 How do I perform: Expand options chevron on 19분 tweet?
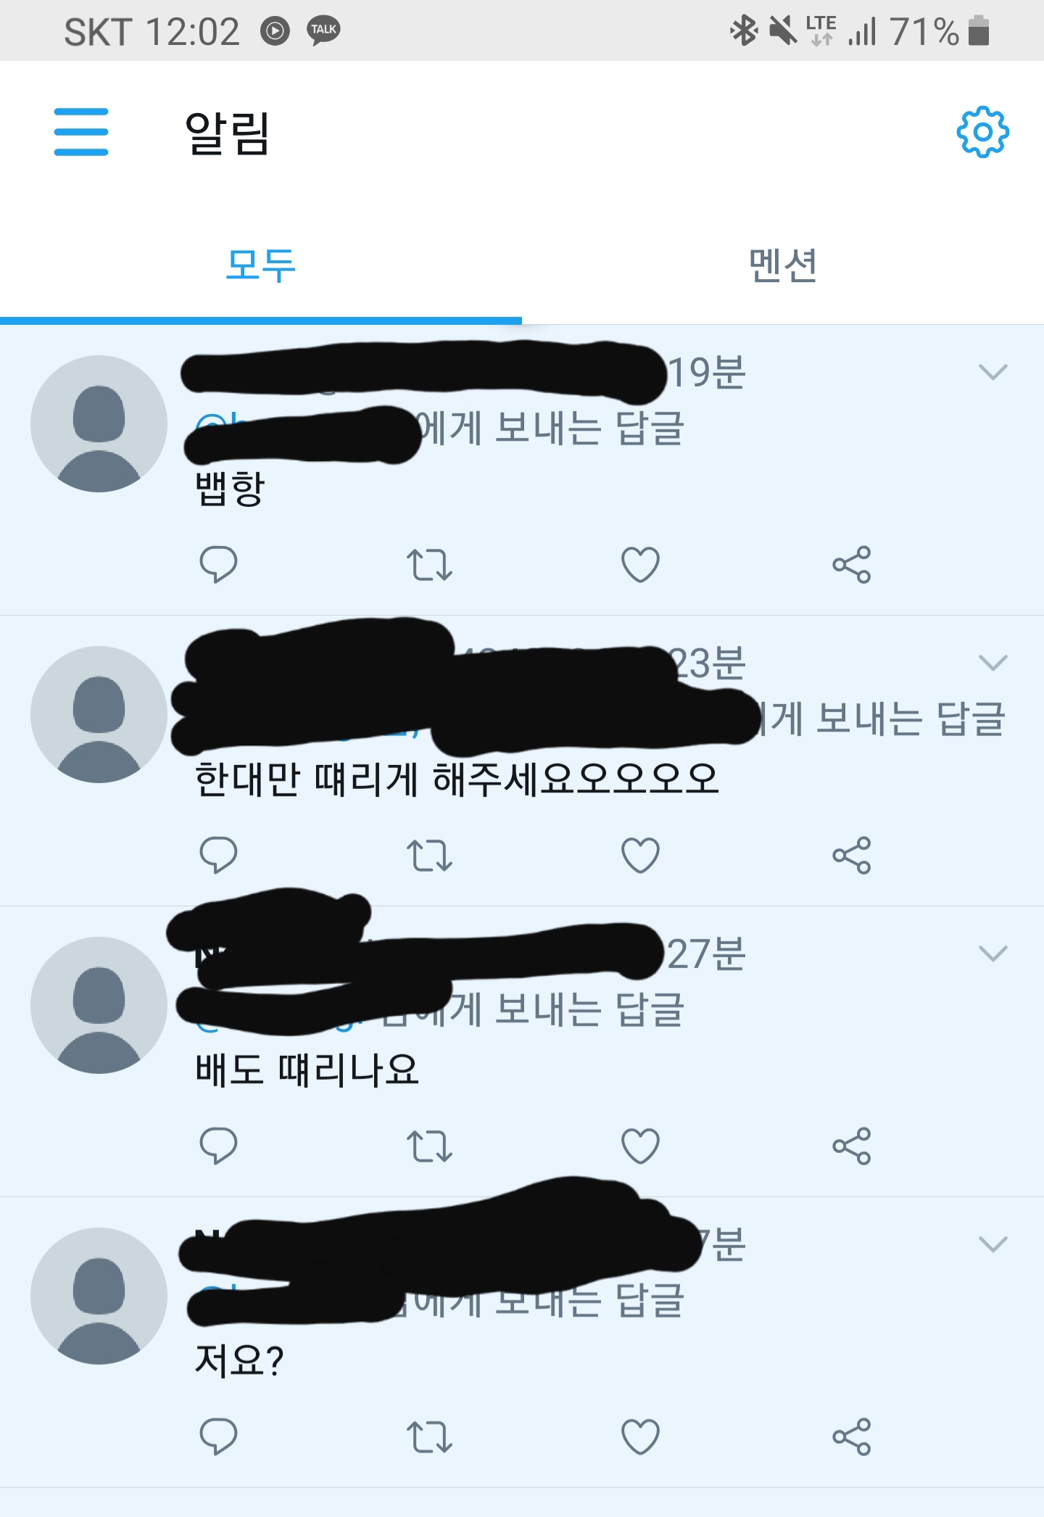(x=993, y=372)
